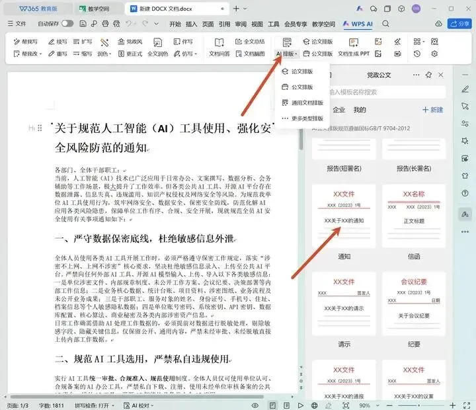Click the help question mark sidebar icon
Image resolution: width=476 pixels, height=410 pixels.
coord(465,193)
